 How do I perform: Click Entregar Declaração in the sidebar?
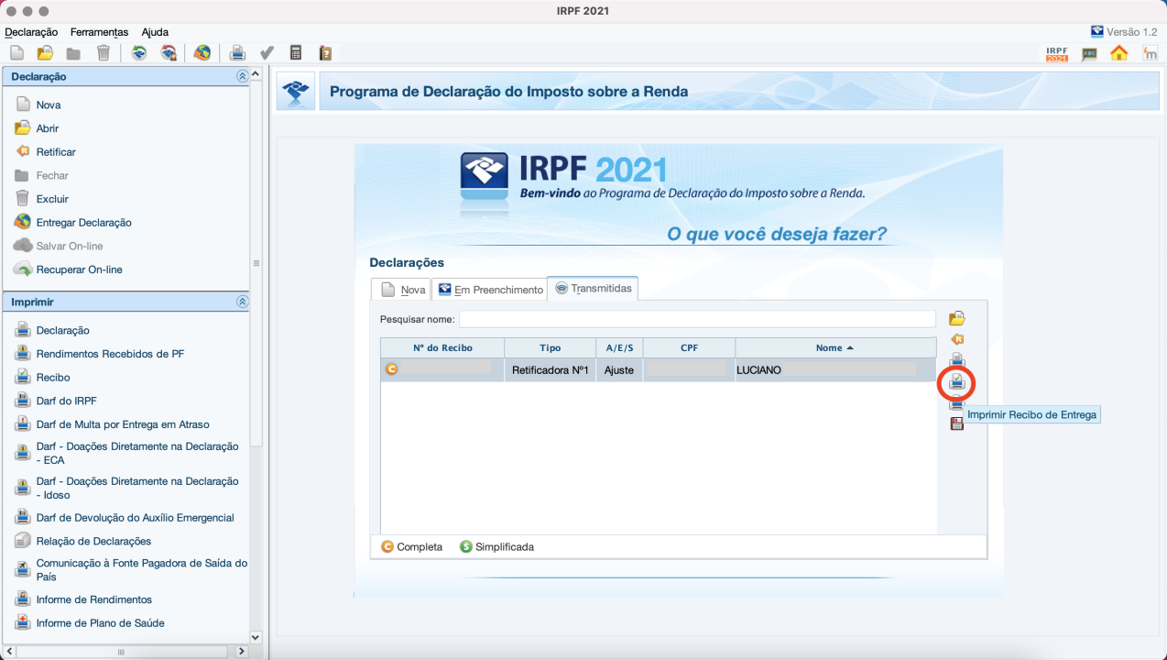pyautogui.click(x=83, y=223)
